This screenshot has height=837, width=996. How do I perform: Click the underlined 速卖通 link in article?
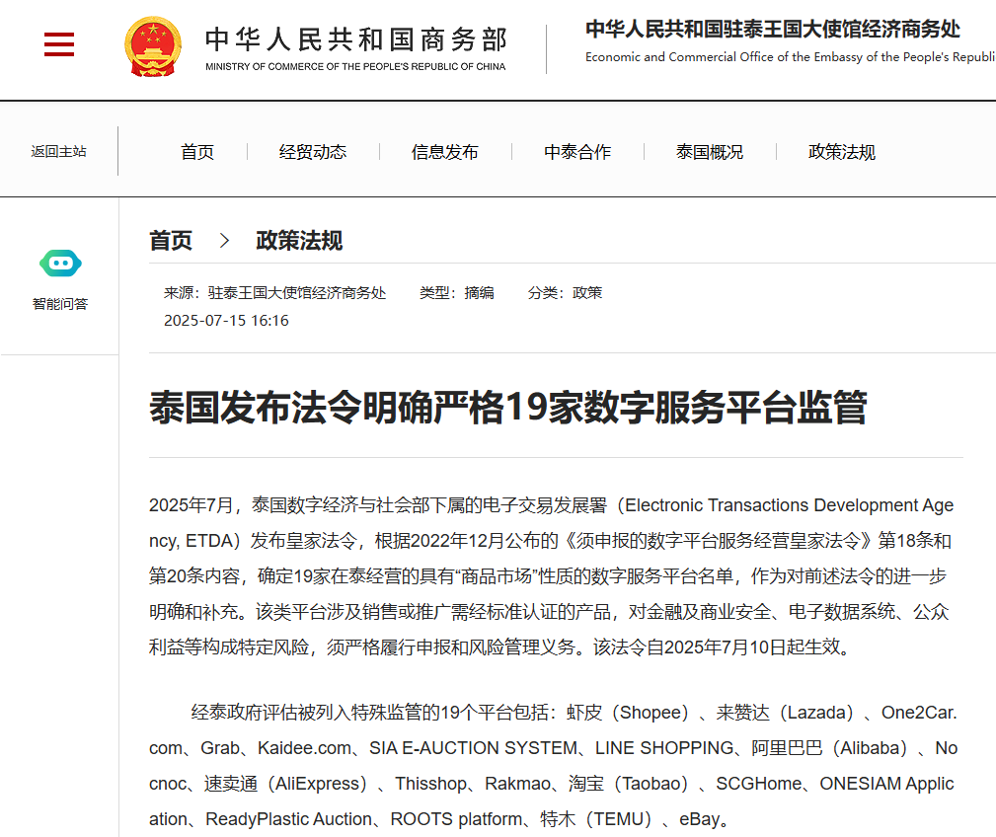point(231,784)
